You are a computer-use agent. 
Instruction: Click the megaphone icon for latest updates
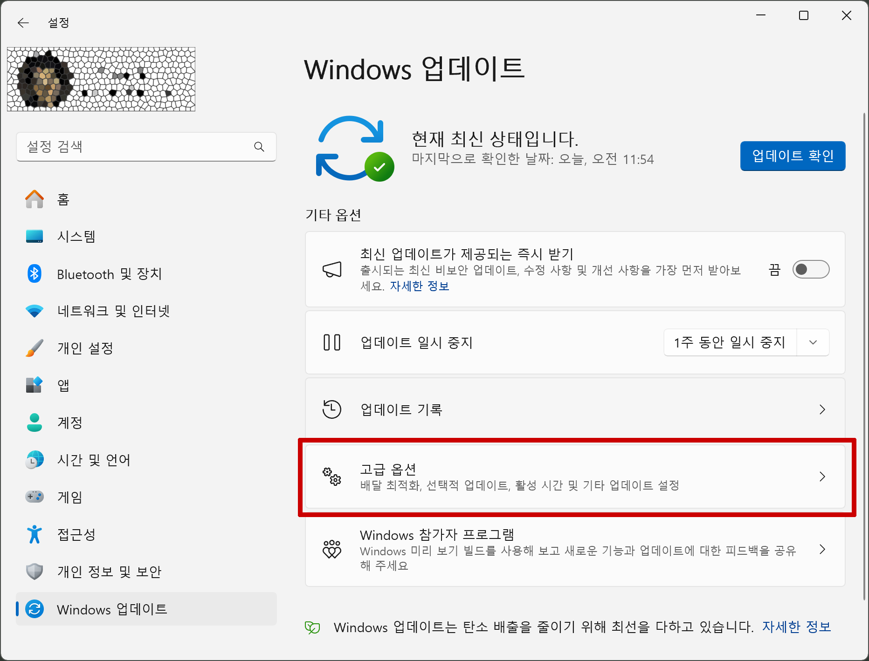click(332, 270)
